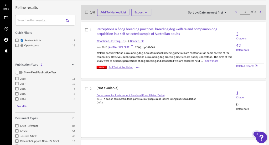This screenshot has height=145, width=269.
Task: Go to next results page arrow
Action: pos(260,12)
